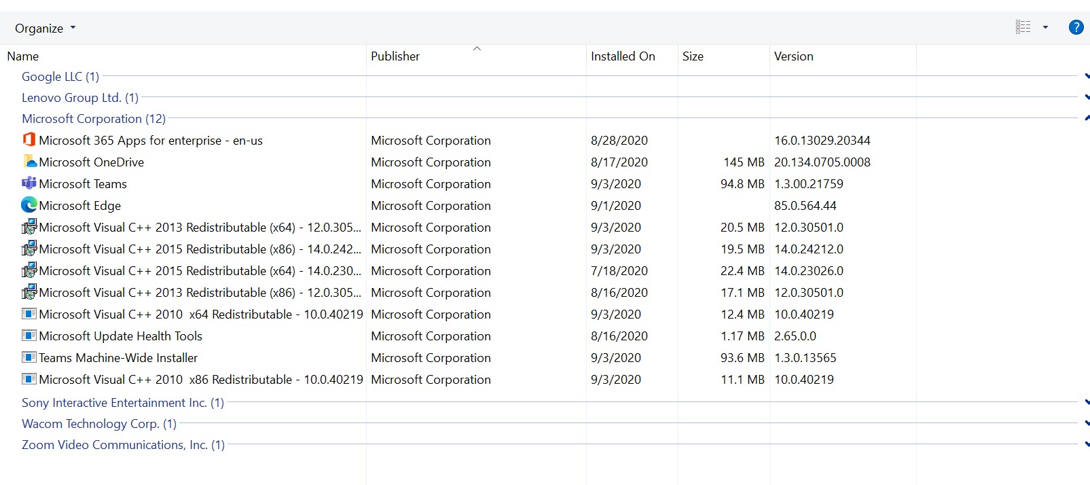The height and width of the screenshot is (485, 1090).
Task: Sort list by Publisher column header
Action: pyautogui.click(x=395, y=56)
